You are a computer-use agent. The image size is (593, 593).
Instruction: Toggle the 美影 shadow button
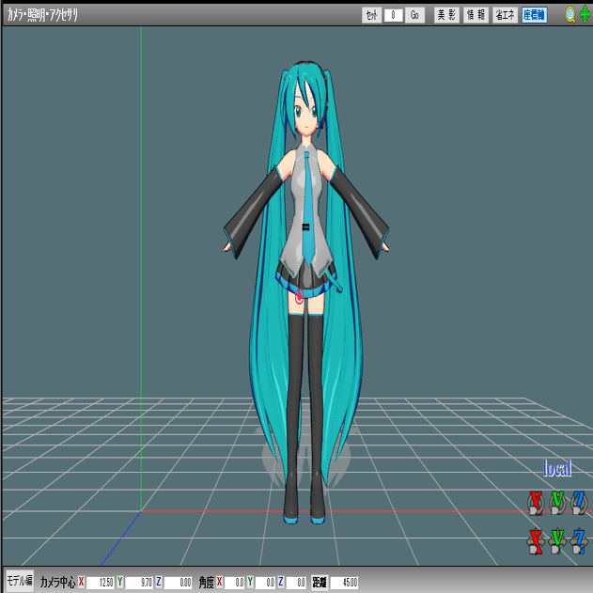(x=446, y=15)
